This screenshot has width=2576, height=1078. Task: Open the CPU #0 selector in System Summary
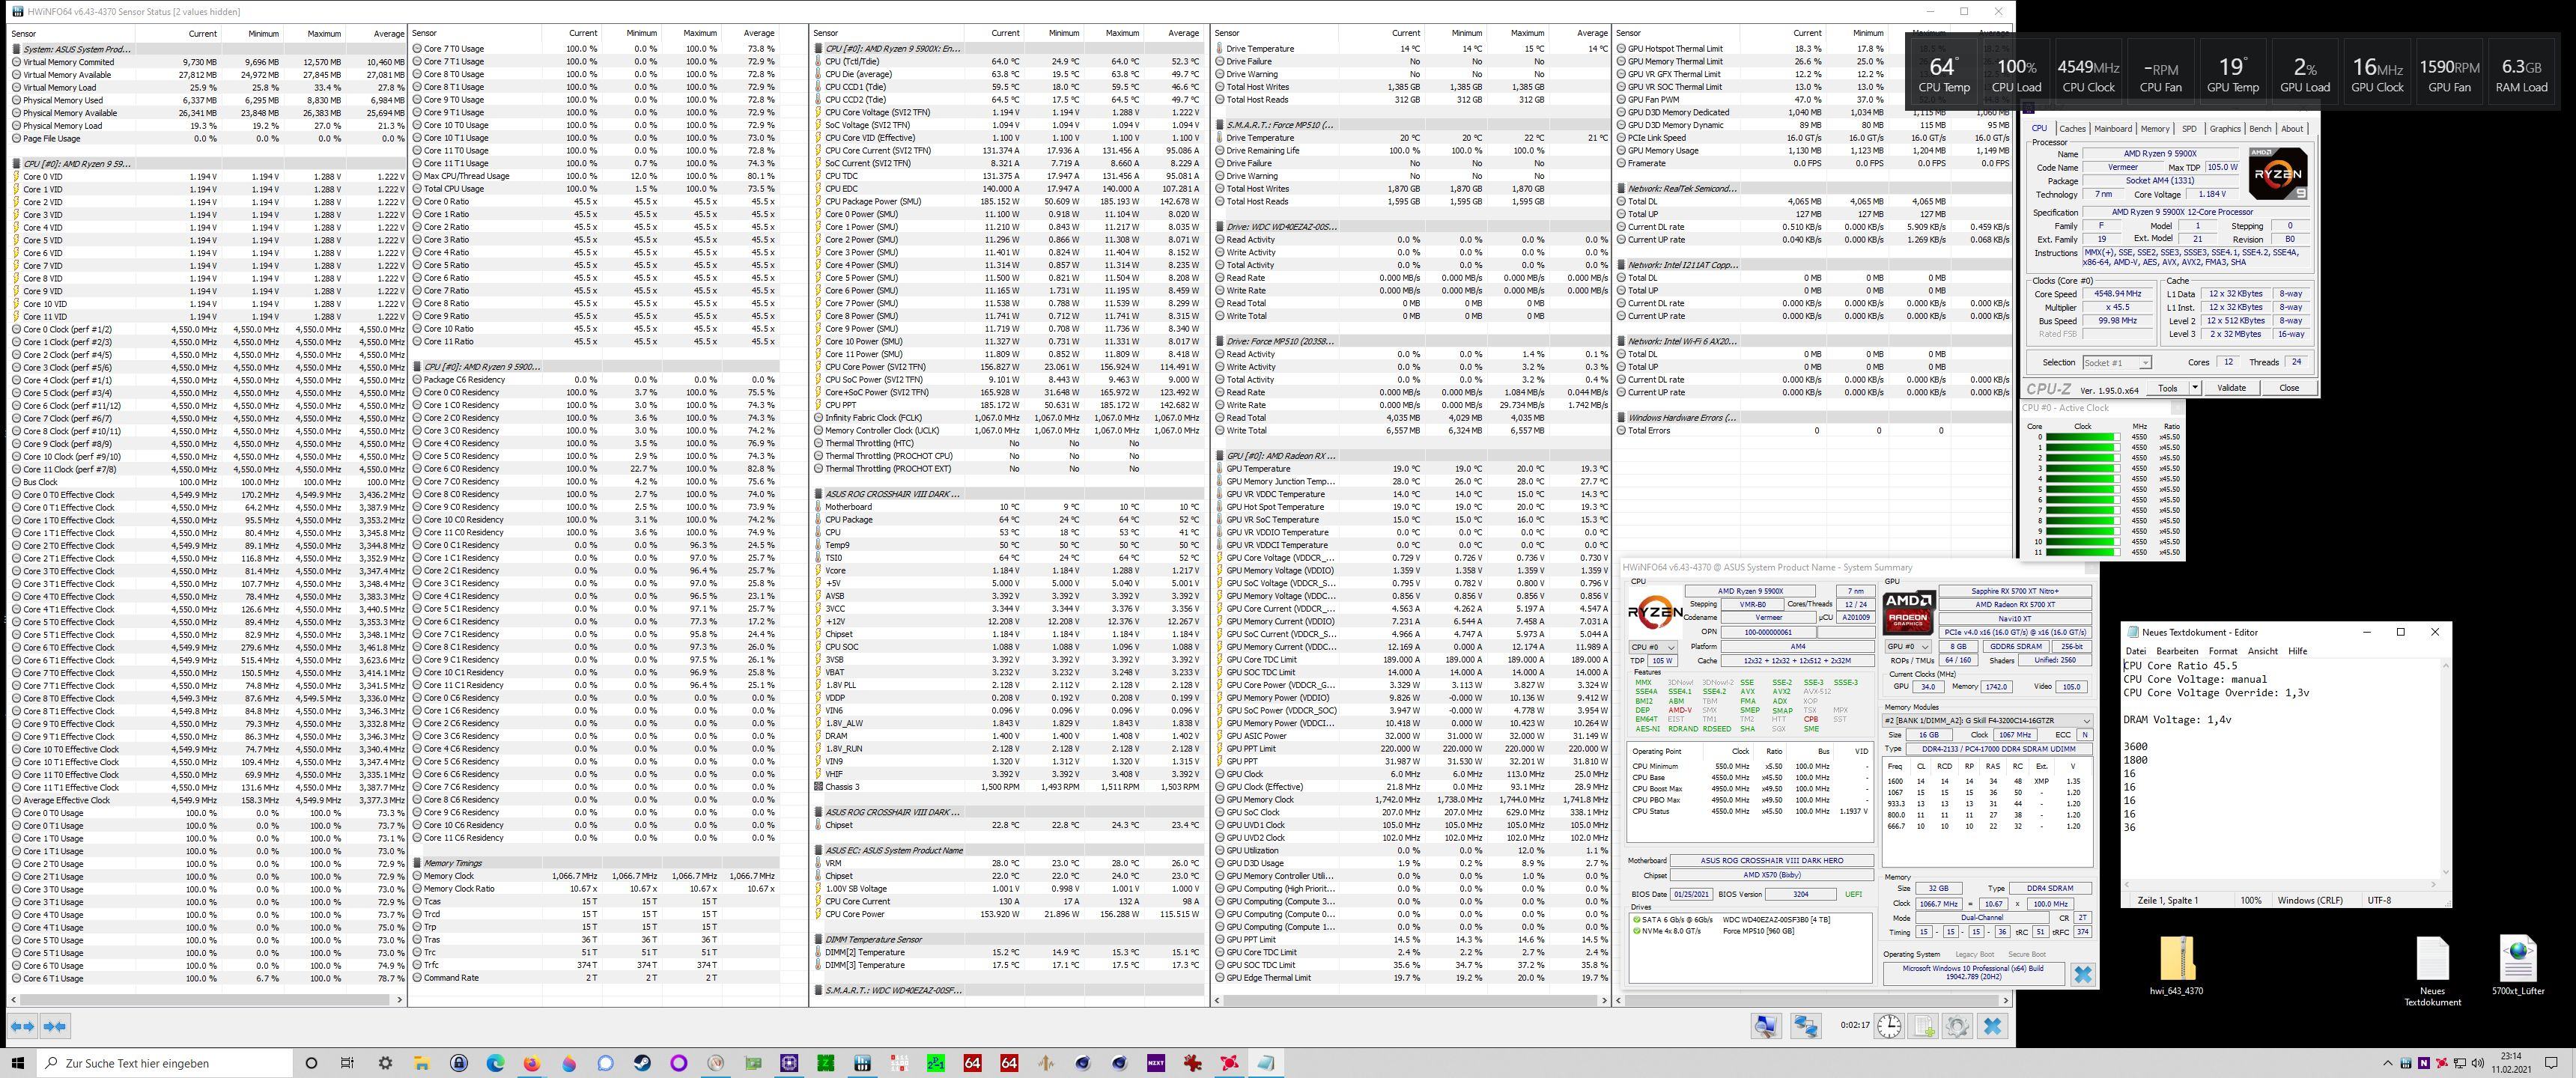pyautogui.click(x=1652, y=647)
